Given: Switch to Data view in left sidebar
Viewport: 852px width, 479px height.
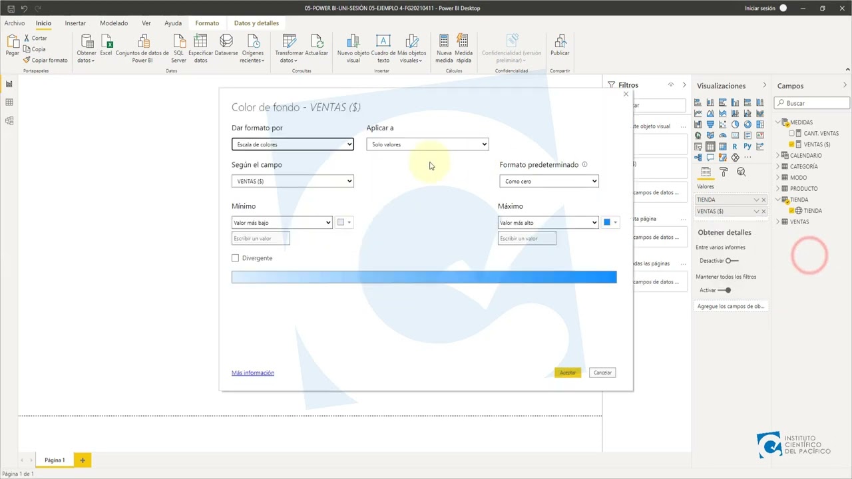Looking at the screenshot, I should pyautogui.click(x=9, y=102).
